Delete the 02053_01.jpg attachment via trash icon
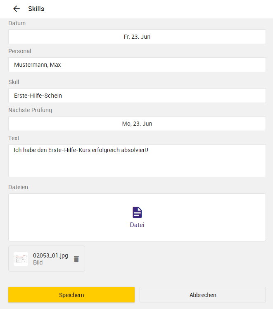 tap(76, 259)
